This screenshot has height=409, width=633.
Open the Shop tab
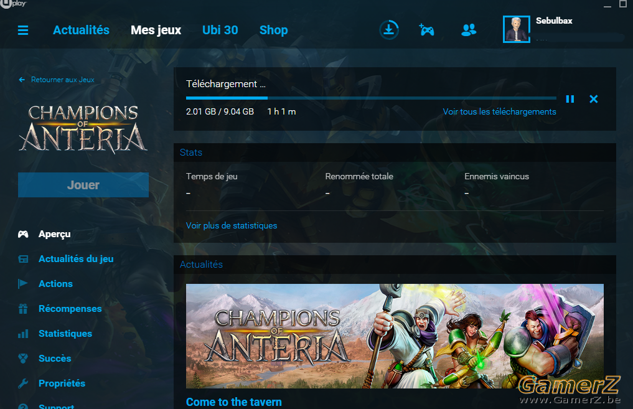point(274,31)
